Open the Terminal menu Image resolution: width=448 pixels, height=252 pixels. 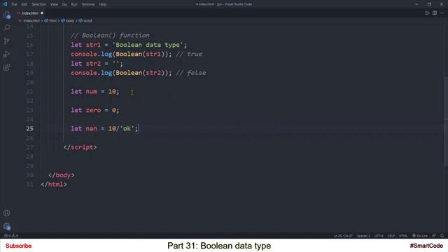pos(88,4)
